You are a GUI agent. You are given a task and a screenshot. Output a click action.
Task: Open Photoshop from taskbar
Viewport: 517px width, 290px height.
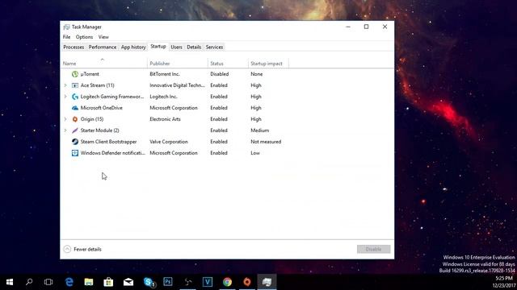[168, 282]
